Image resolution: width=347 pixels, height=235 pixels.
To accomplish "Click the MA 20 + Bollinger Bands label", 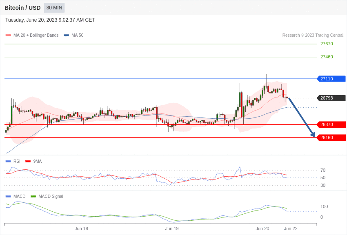I will pyautogui.click(x=36, y=35).
